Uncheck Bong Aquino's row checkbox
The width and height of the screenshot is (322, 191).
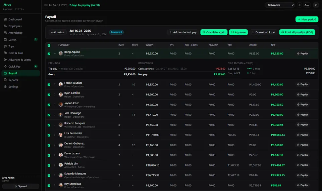49,54
